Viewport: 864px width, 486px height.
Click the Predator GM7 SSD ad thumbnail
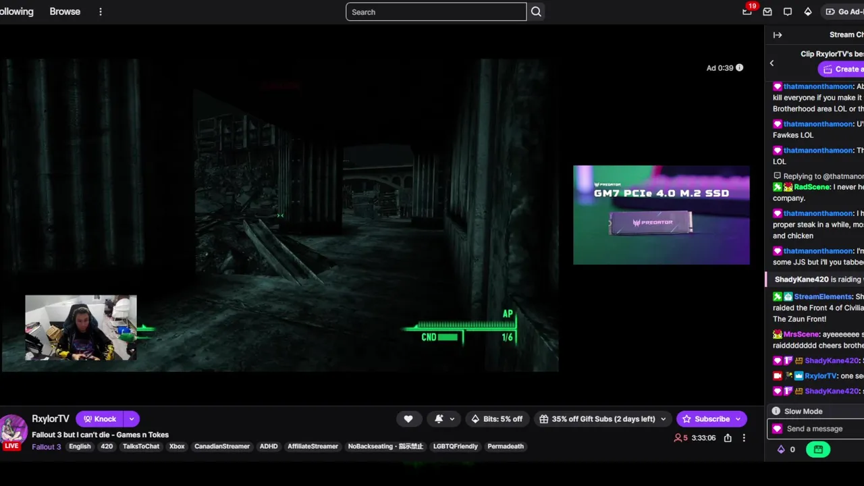click(661, 215)
